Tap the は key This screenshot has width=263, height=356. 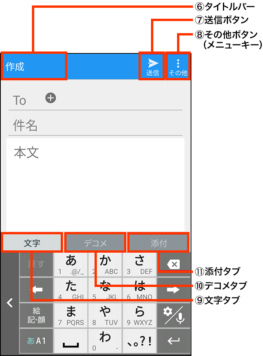(140, 290)
